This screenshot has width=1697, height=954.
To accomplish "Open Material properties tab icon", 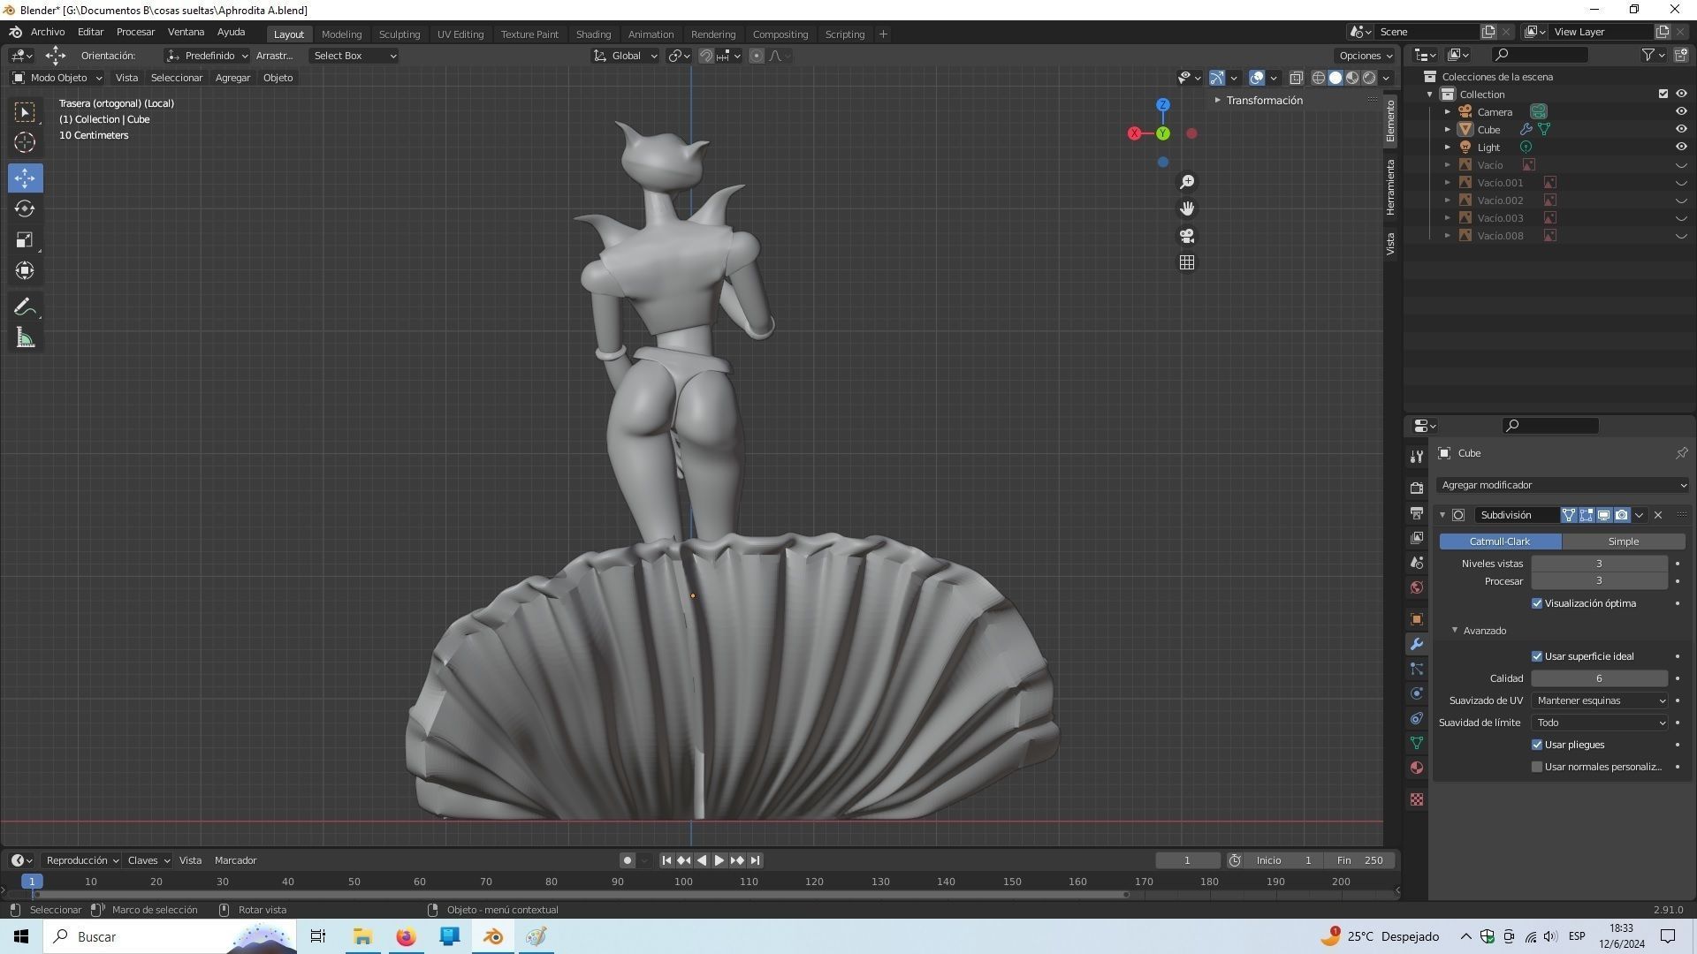I will [1417, 768].
